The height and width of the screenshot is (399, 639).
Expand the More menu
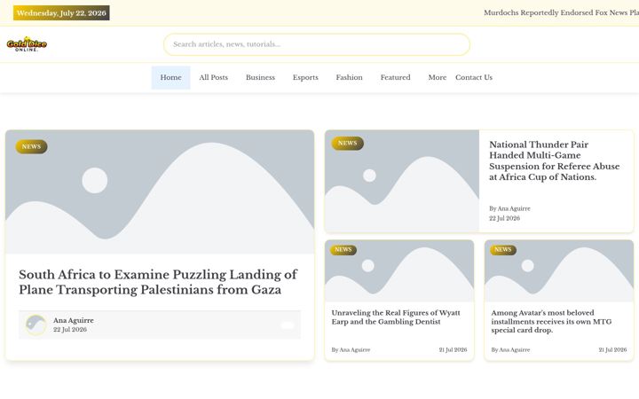[x=438, y=77]
